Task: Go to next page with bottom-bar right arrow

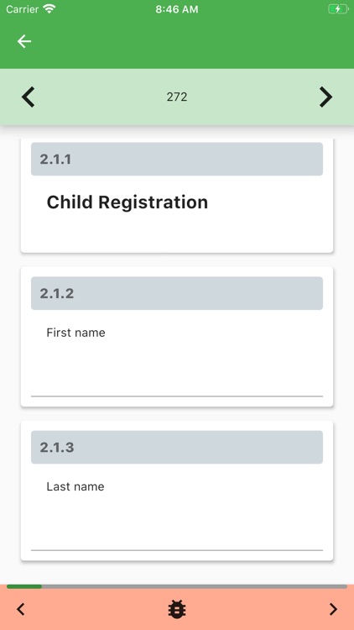Action: 333,609
